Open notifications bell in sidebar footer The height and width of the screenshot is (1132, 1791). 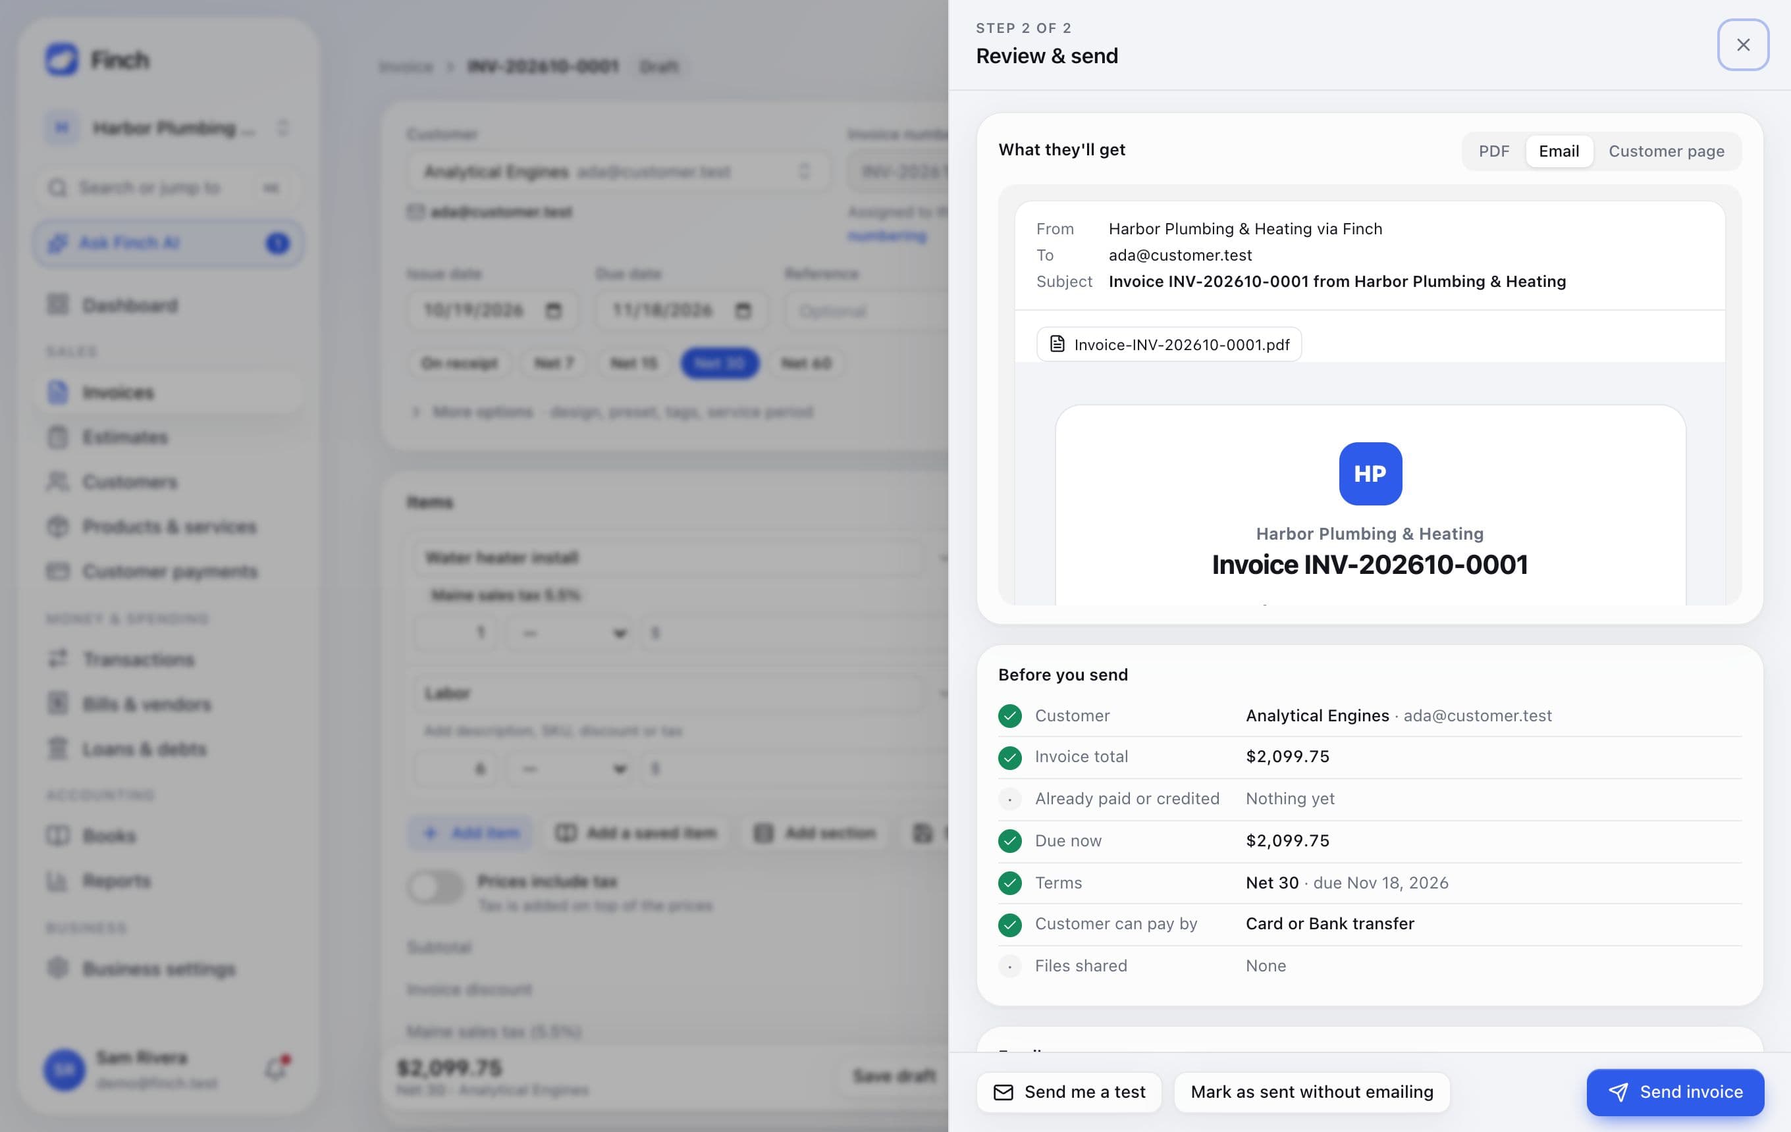tap(276, 1069)
